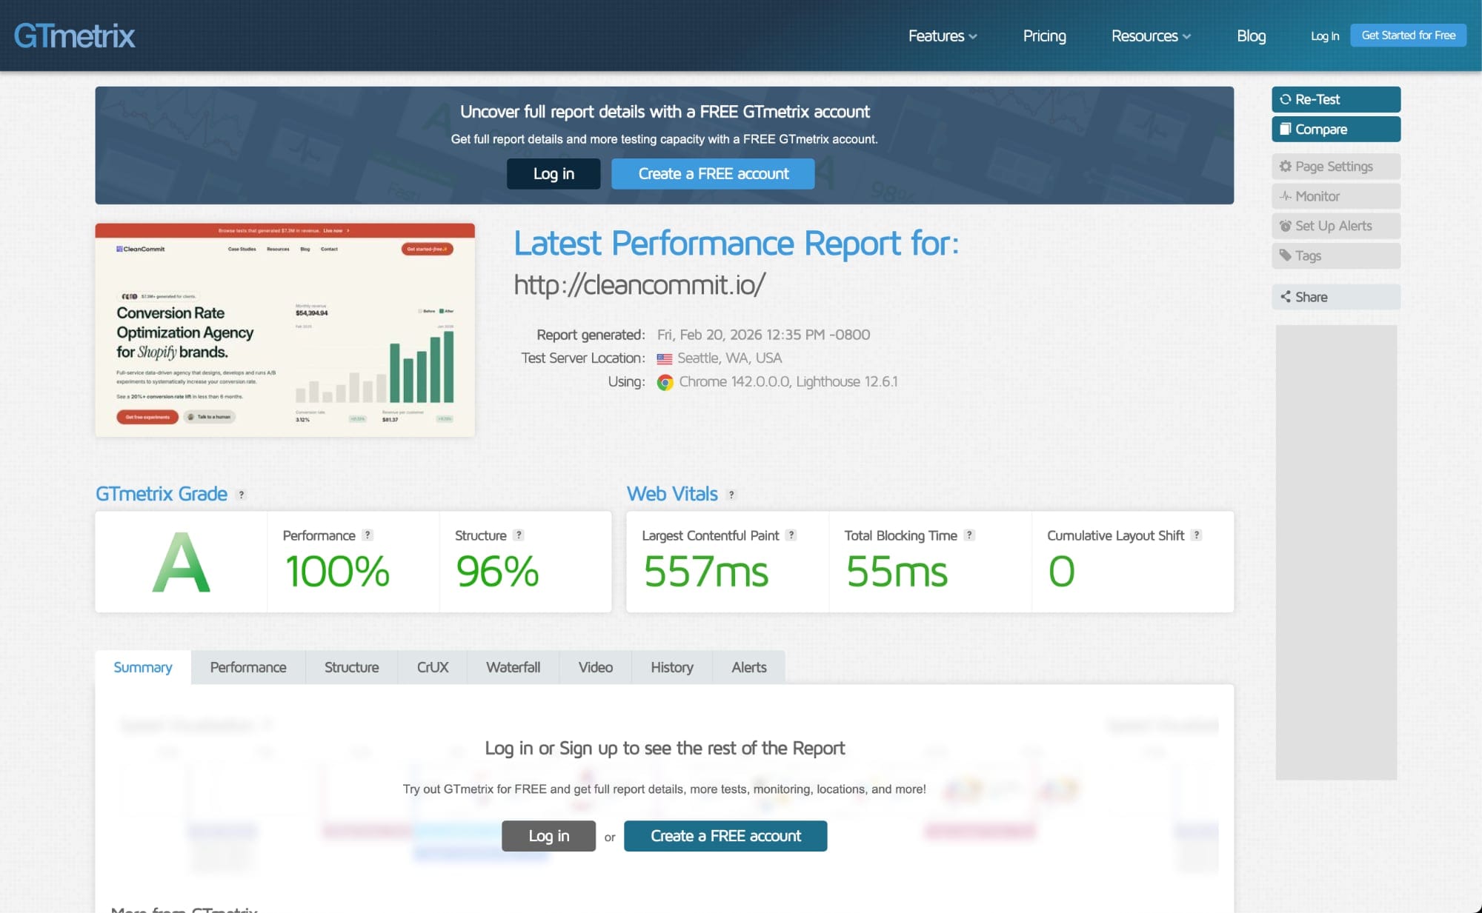Click the GTmetrix logo
The height and width of the screenshot is (913, 1482).
pyautogui.click(x=73, y=35)
